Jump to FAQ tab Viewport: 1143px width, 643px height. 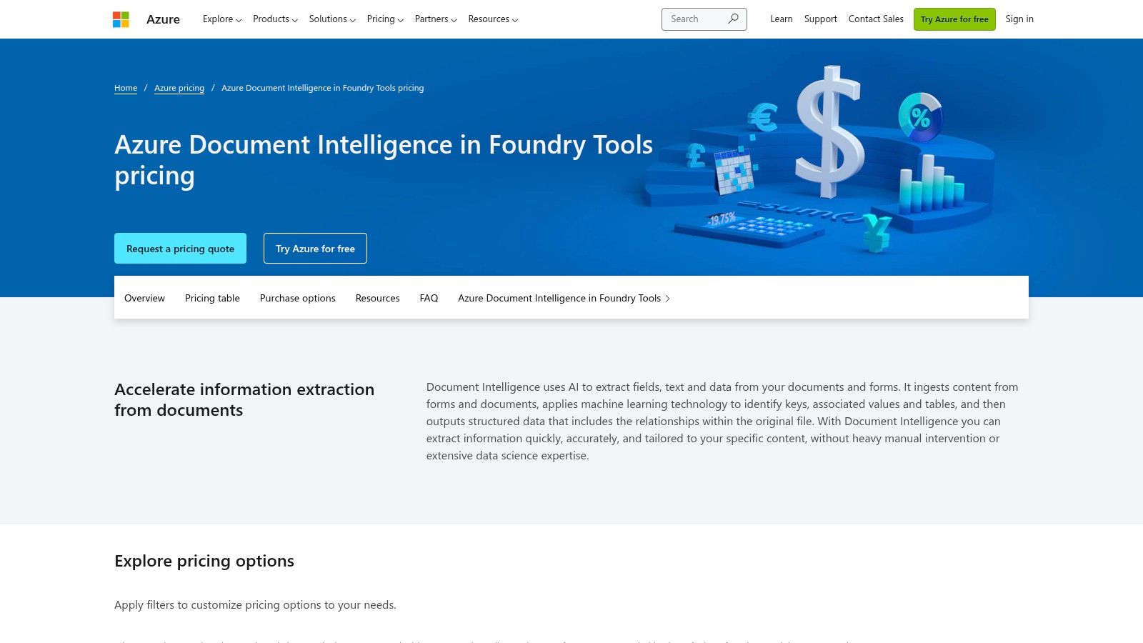[x=429, y=298]
